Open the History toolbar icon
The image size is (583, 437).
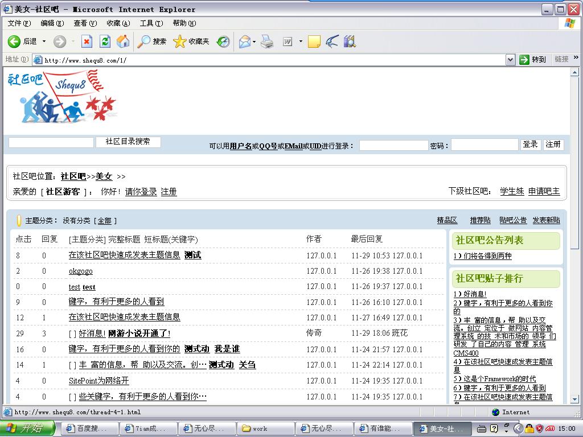[223, 42]
